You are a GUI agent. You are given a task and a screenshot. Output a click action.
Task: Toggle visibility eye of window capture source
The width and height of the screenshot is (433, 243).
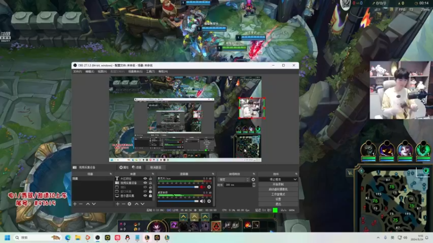[145, 191]
